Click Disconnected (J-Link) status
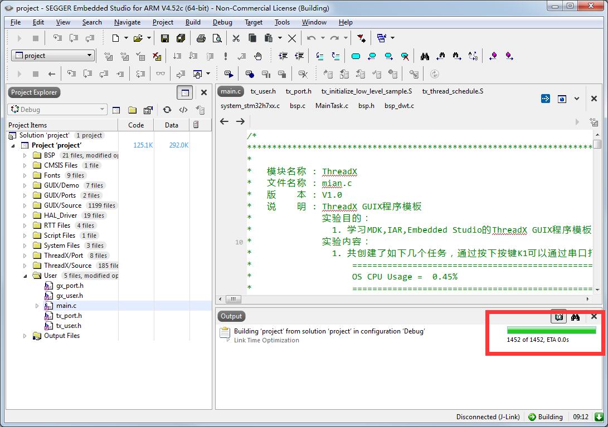The height and width of the screenshot is (427, 608). (x=488, y=417)
